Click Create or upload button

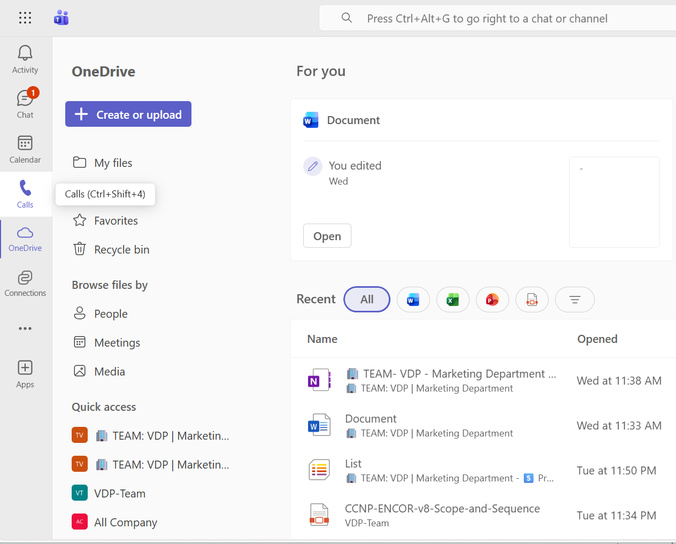pyautogui.click(x=128, y=114)
